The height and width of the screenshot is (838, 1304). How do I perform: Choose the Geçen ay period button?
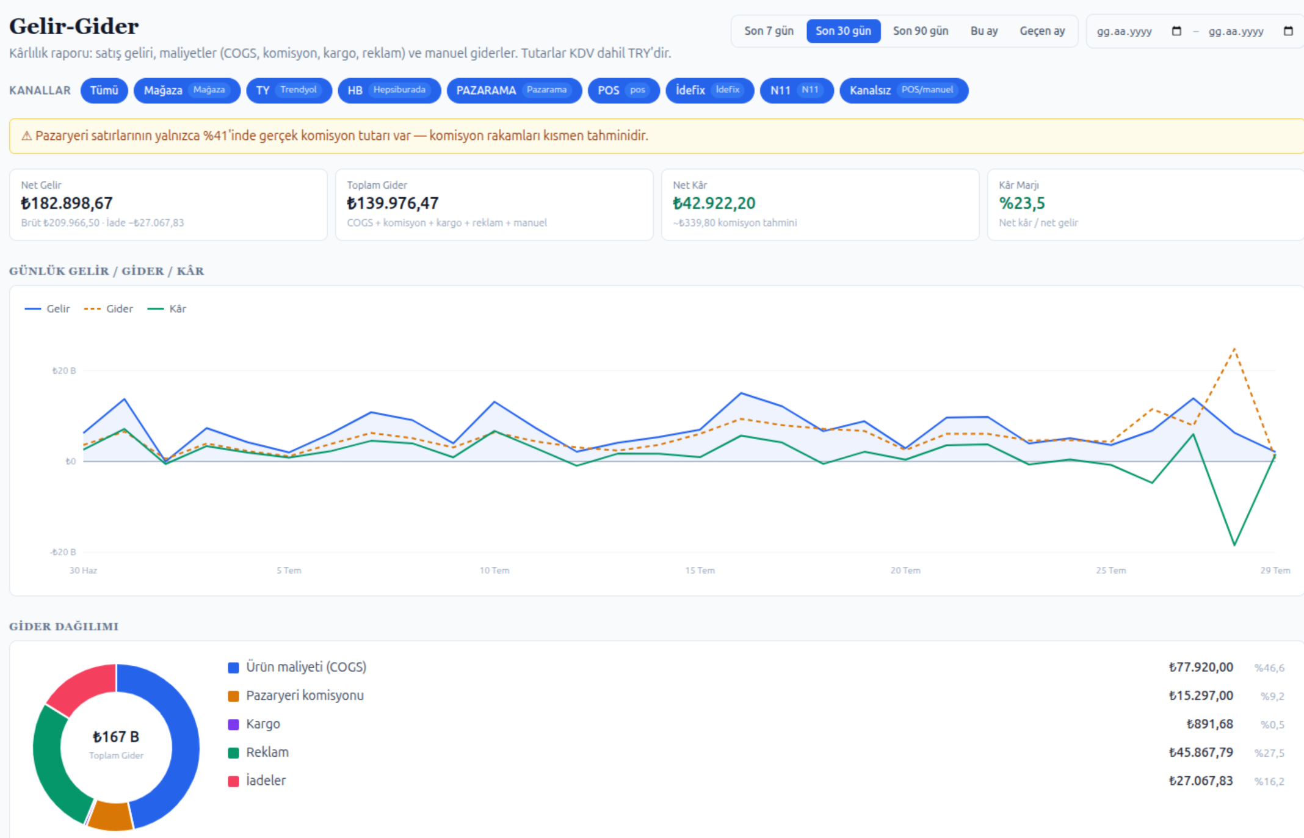coord(1042,31)
